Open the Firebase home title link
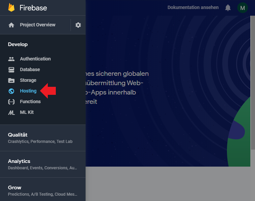 [33, 8]
